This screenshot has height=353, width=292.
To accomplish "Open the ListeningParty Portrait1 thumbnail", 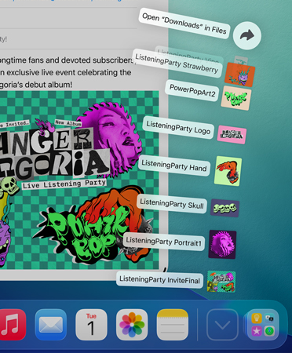I will (222, 245).
